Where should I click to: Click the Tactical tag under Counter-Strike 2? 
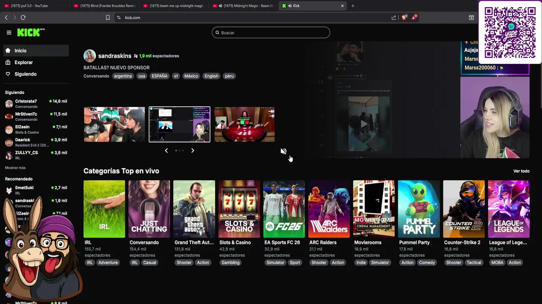[474, 263]
